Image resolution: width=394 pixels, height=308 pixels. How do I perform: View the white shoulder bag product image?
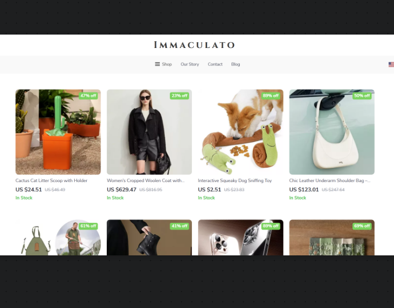click(x=332, y=132)
